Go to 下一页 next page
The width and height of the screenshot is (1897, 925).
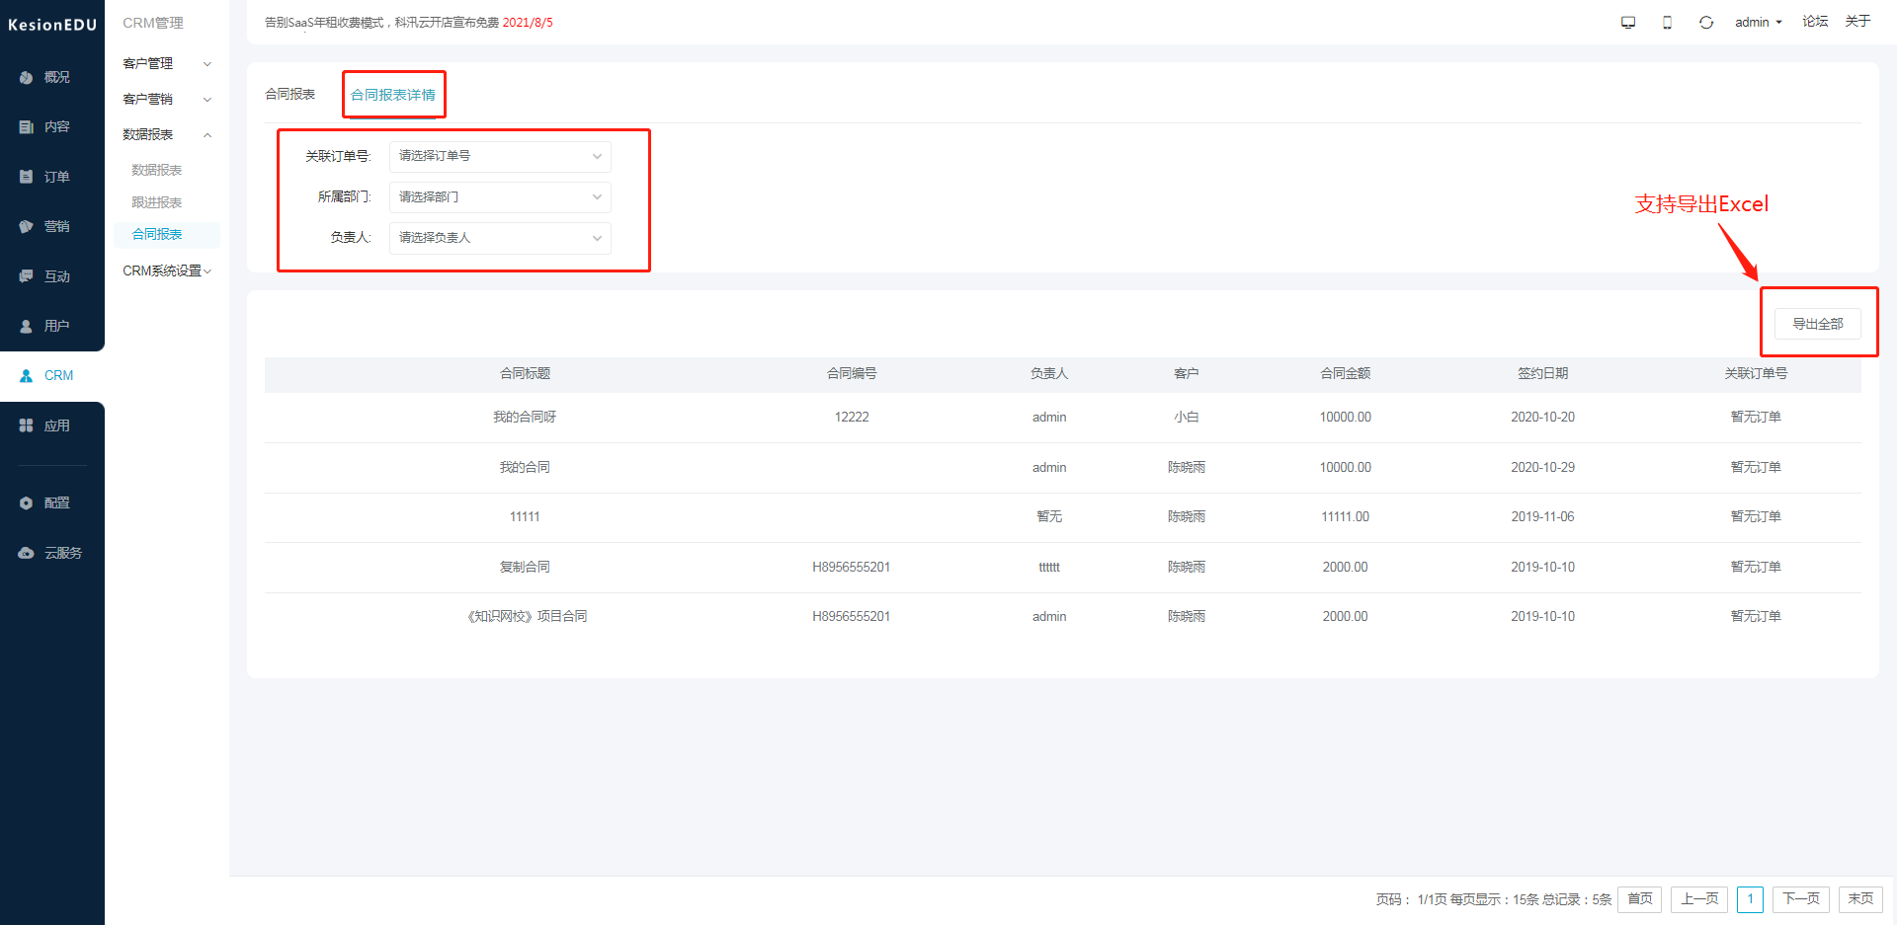tap(1801, 899)
